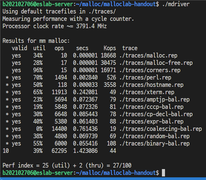The width and height of the screenshot is (206, 180).
Task: Click the ./traces/cp-decl-bal.rep trace name
Action: pos(156,114)
